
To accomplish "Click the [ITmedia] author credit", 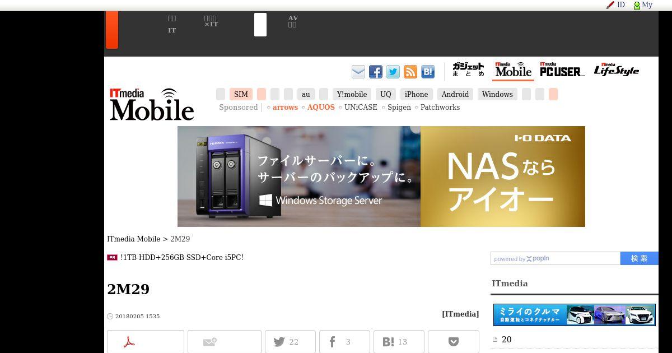I will (460, 314).
